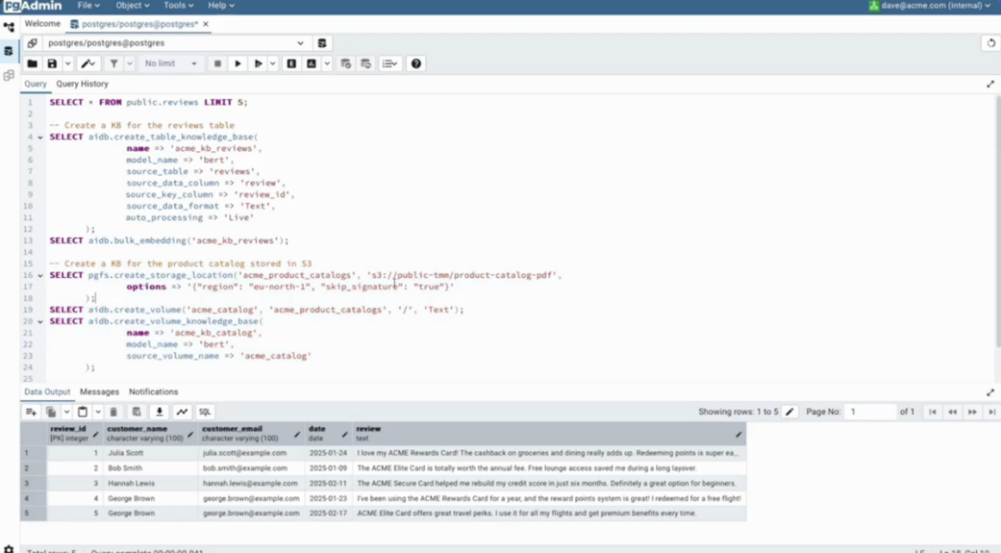The height and width of the screenshot is (553, 1001).
Task: Close the postgres/postgres@postgres query tab
Action: [206, 24]
